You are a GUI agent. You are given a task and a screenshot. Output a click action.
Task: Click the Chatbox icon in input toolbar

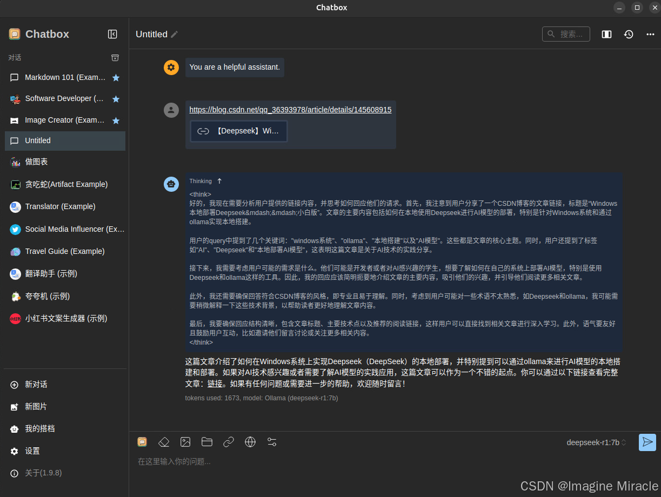(142, 442)
